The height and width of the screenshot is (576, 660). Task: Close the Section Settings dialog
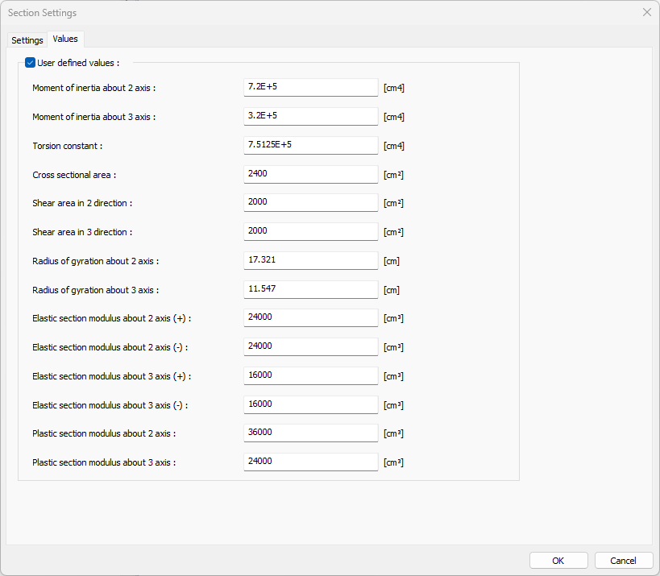tap(646, 13)
